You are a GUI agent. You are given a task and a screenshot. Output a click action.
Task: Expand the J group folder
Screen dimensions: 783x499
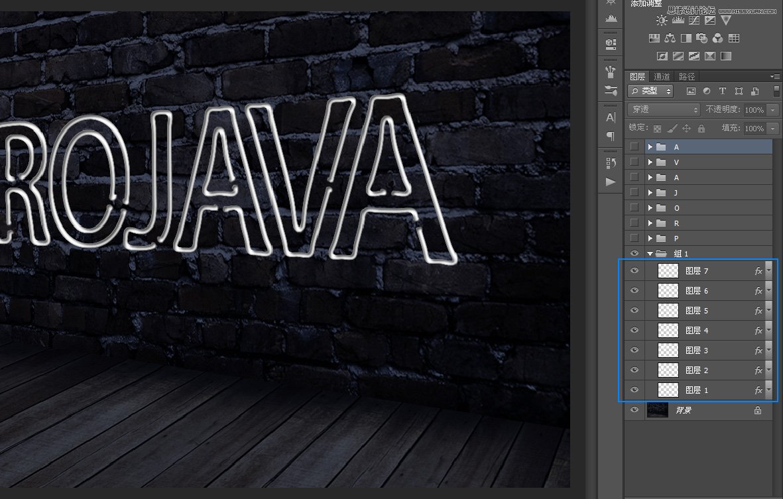(650, 193)
